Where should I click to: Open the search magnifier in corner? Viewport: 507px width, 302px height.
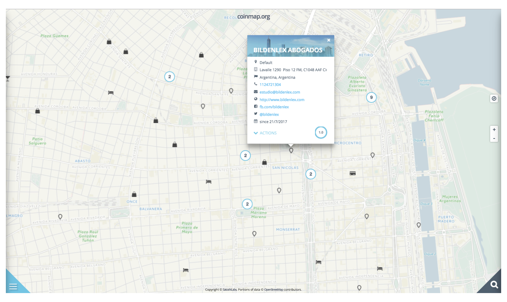coord(494,284)
